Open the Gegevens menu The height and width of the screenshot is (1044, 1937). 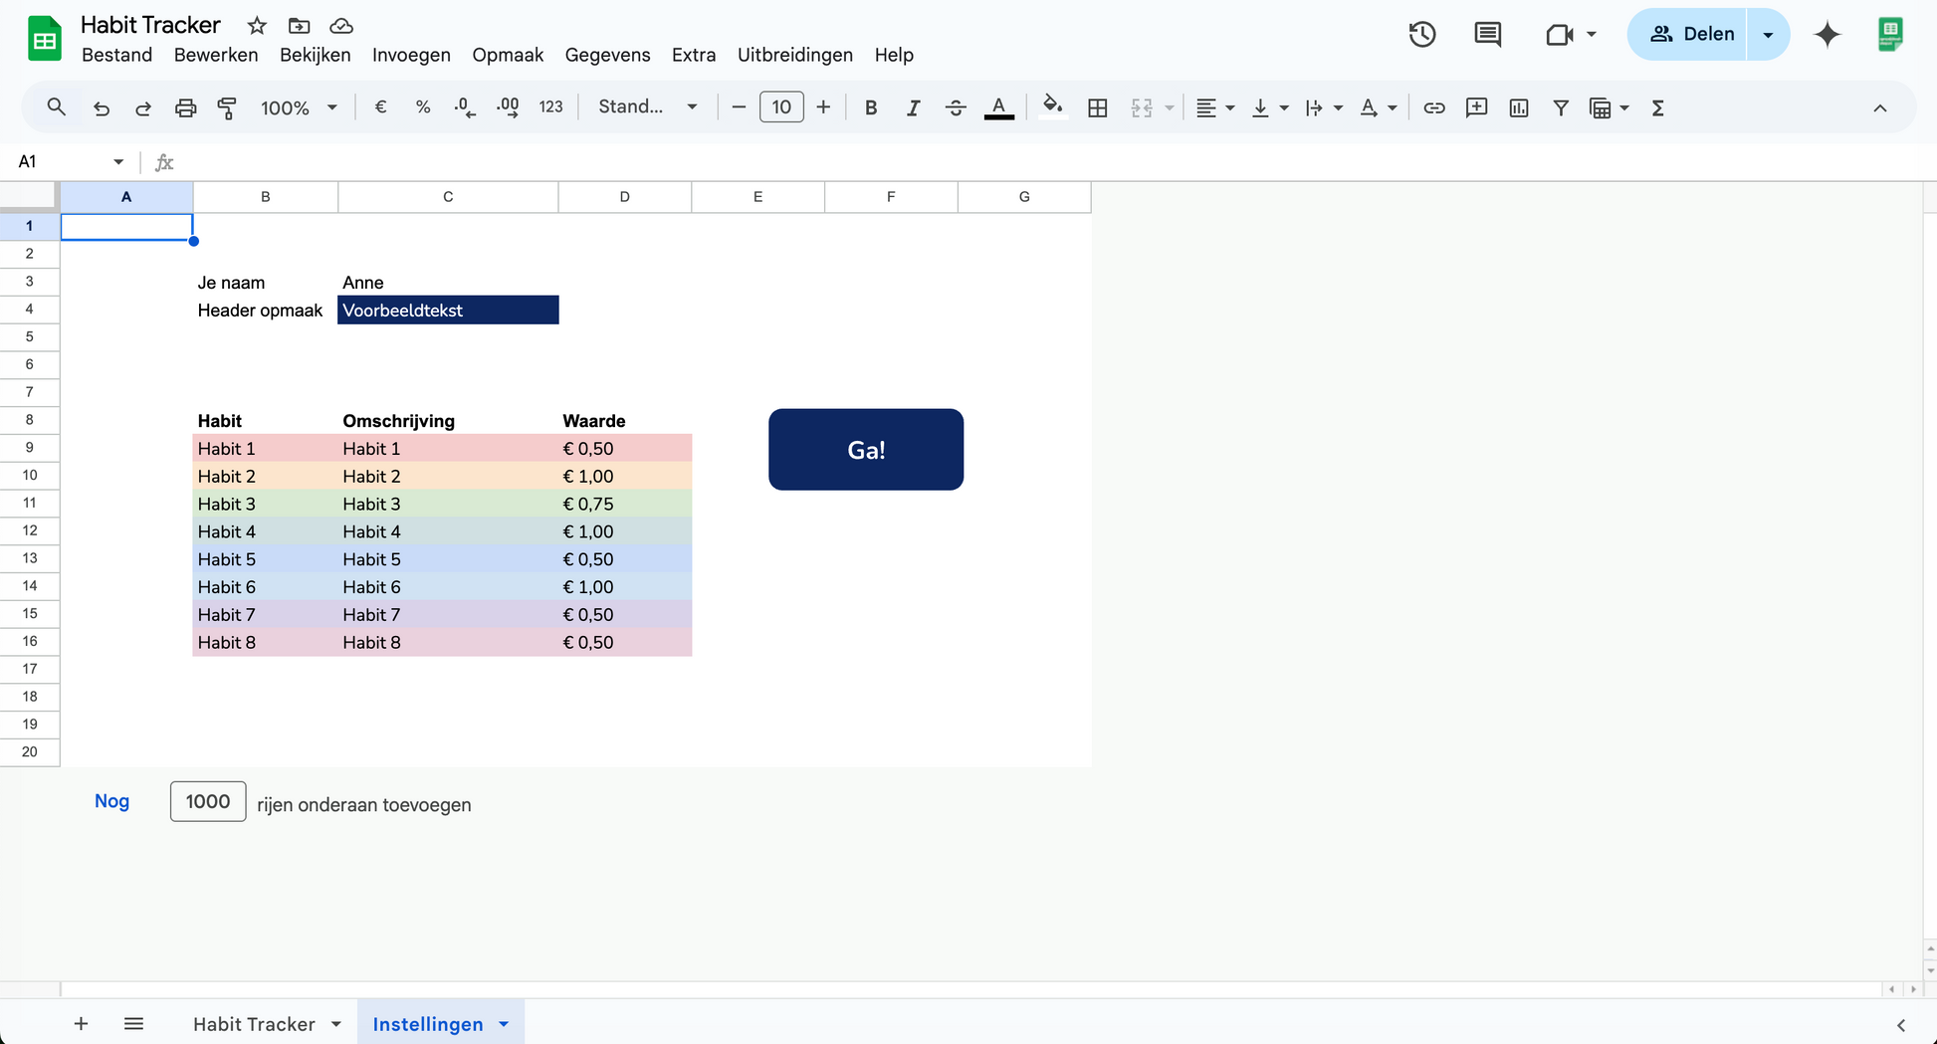click(607, 55)
